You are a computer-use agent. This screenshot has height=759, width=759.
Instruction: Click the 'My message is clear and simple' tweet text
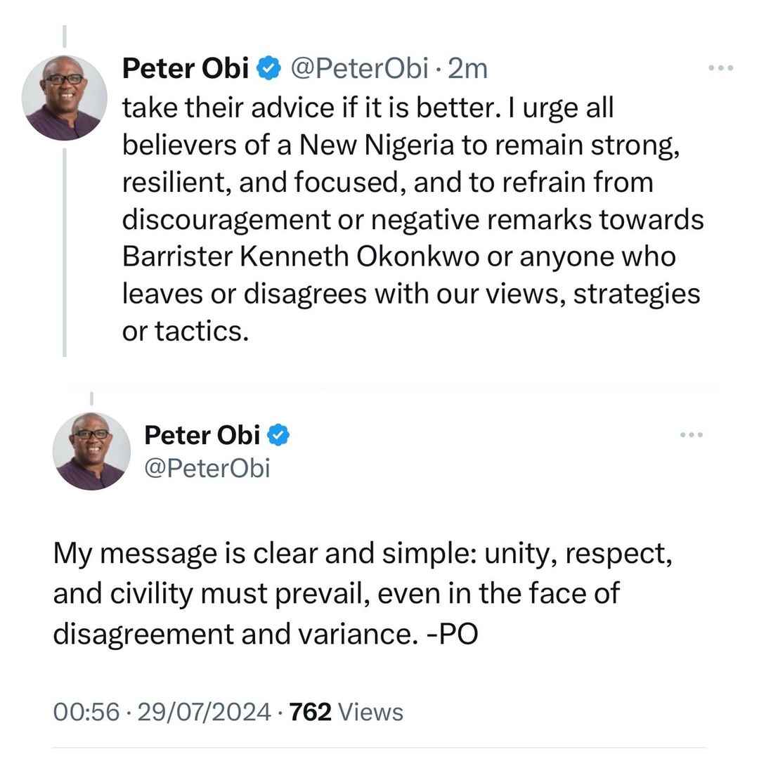point(363,593)
